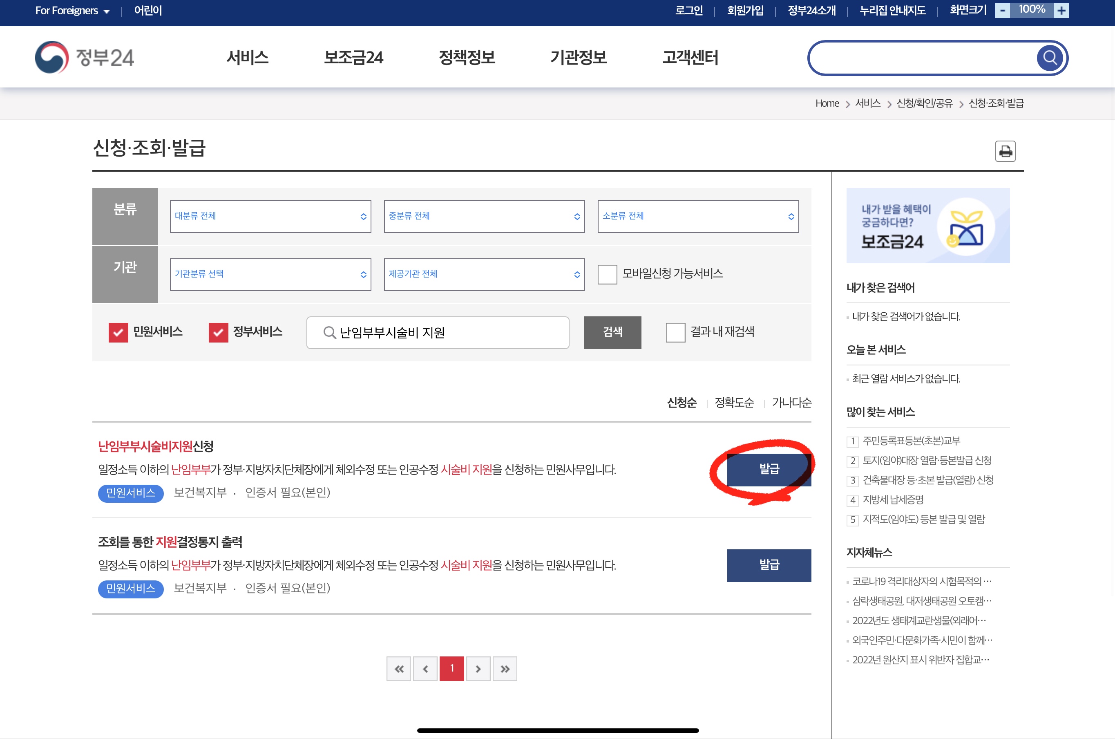Screen dimensions: 1115x739
Task: Open the 보조금24 gift banner
Action: [927, 225]
